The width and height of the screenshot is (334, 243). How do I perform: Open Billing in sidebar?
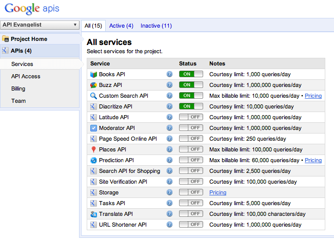coord(18,89)
